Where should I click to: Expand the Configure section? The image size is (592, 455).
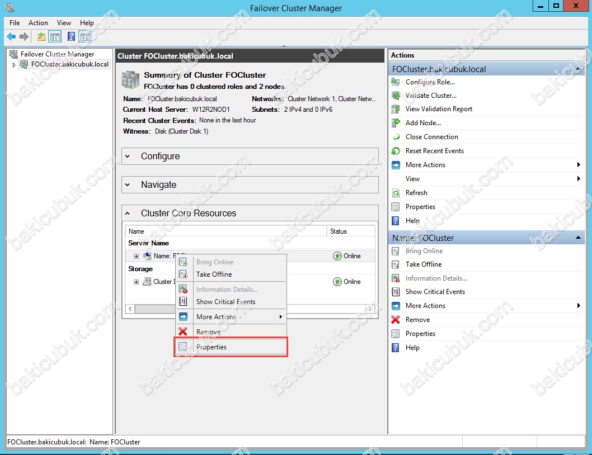tap(127, 156)
